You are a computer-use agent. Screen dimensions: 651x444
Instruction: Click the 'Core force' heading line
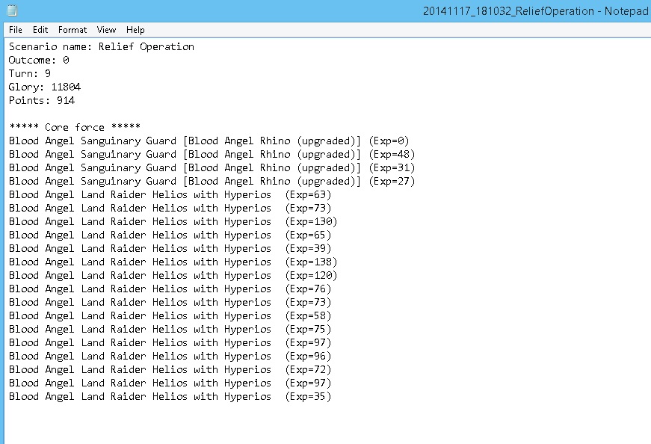[75, 127]
